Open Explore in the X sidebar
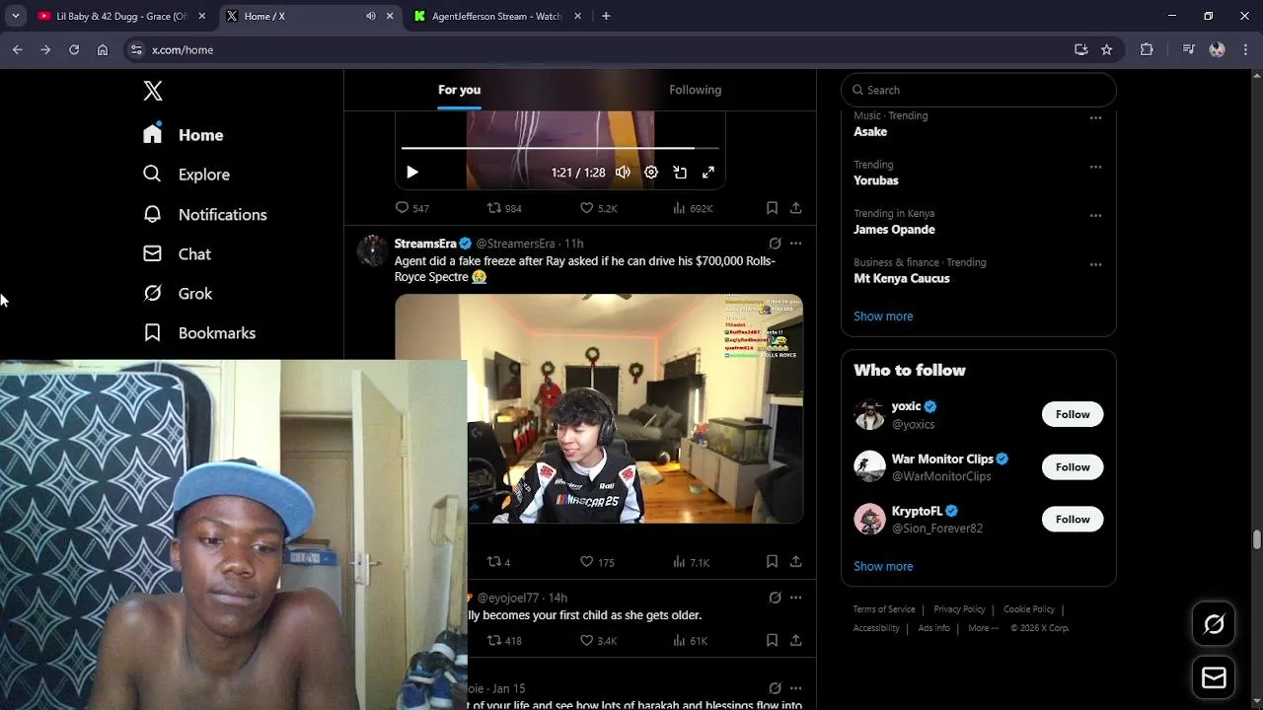This screenshot has height=710, width=1263. [x=186, y=175]
